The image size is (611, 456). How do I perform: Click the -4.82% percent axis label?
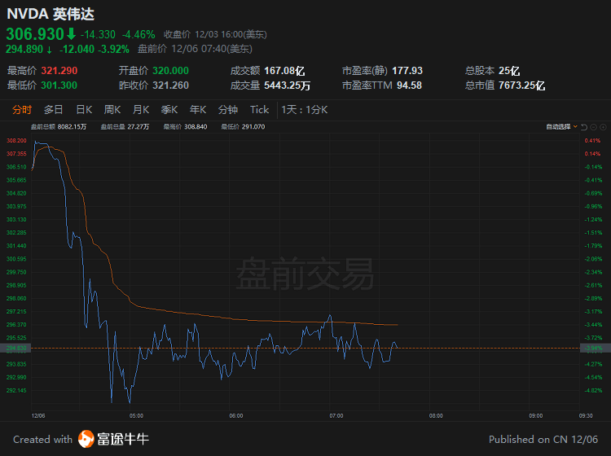593,390
